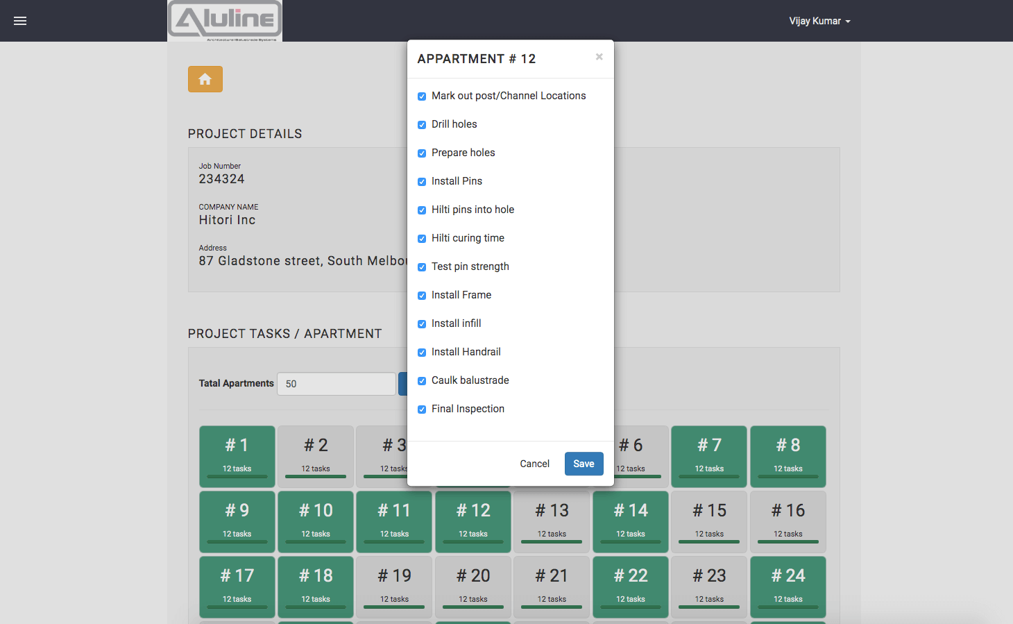The image size is (1013, 624).
Task: Click the company name Hitori Inc
Action: pyautogui.click(x=227, y=220)
